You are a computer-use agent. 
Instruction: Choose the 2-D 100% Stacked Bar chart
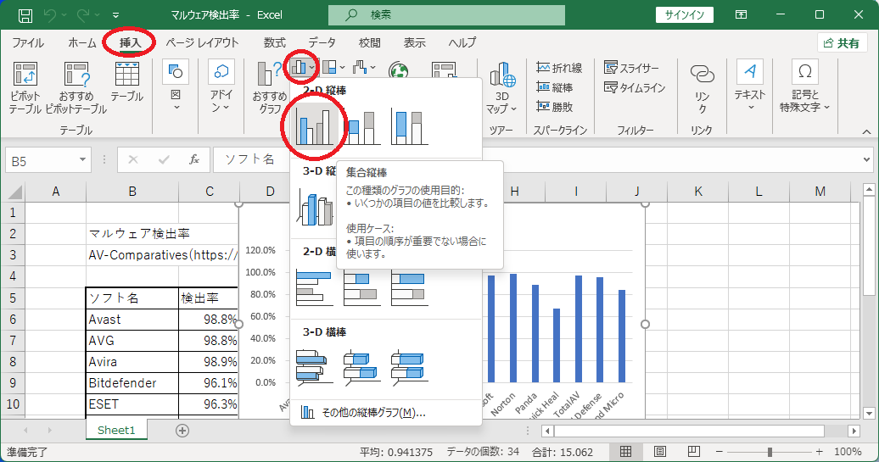[409, 287]
